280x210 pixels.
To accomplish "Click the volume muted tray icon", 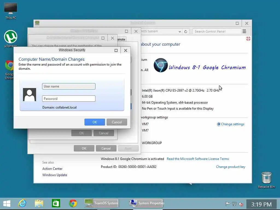I will (x=241, y=204).
